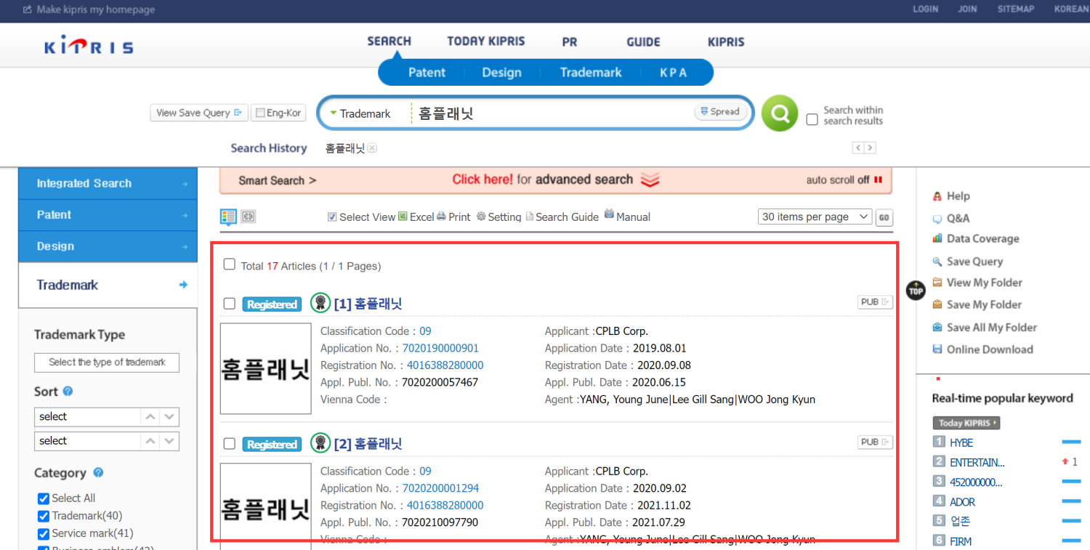The image size is (1090, 550).
Task: Click the View Save Query button
Action: click(199, 113)
